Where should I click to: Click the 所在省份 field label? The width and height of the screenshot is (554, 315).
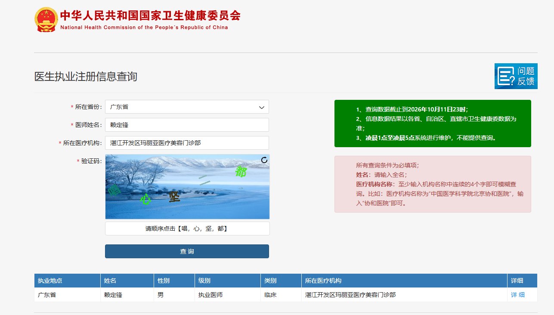tap(87, 107)
